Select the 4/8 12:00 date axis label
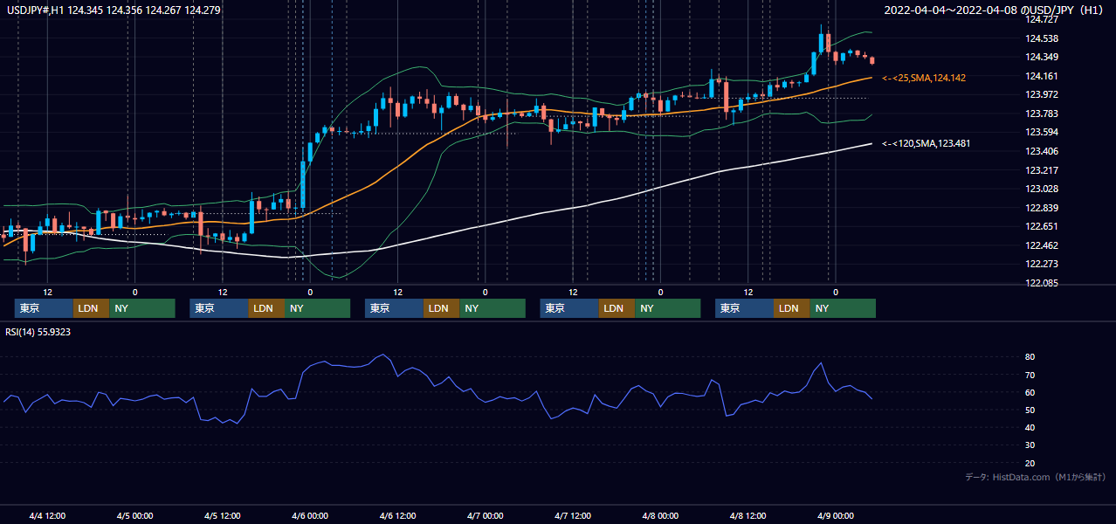The width and height of the screenshot is (1116, 524). click(x=747, y=515)
